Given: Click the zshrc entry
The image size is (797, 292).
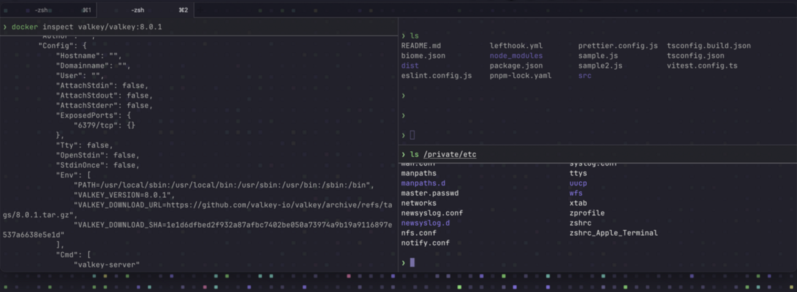Looking at the screenshot, I should click(x=580, y=223).
